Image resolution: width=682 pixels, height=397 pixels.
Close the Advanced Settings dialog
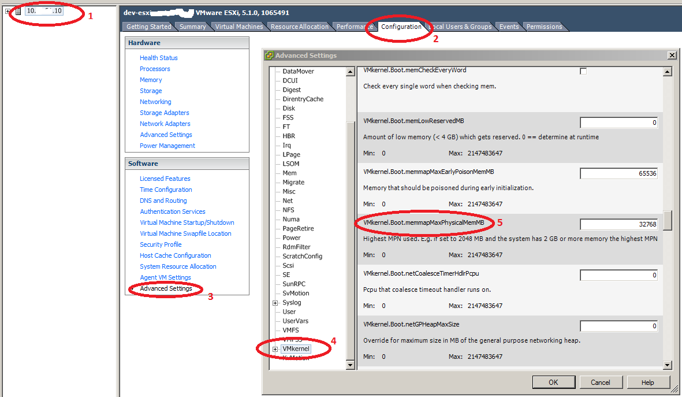coord(672,55)
